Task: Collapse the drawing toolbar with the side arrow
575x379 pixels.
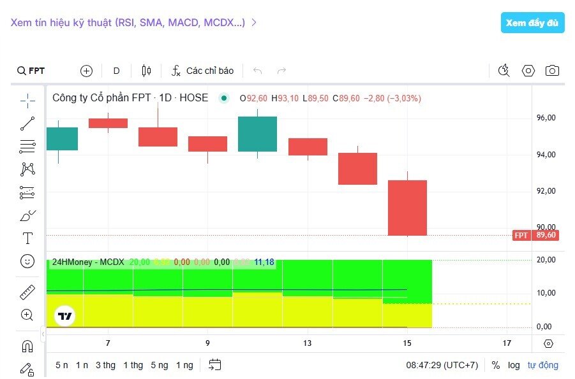Action: [43, 334]
